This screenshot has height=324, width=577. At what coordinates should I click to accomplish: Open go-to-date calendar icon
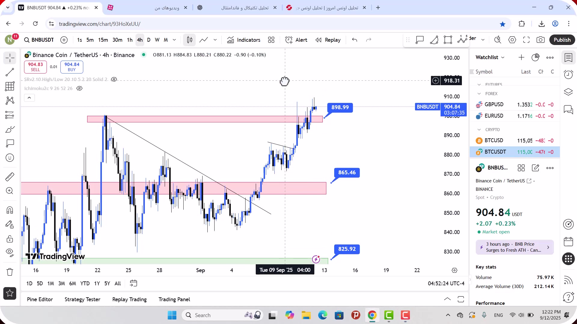[133, 283]
